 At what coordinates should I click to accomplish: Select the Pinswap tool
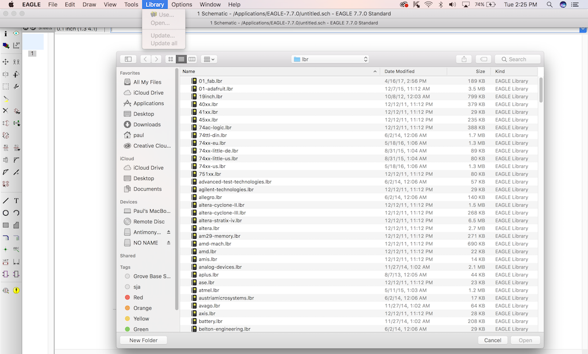click(x=6, y=123)
